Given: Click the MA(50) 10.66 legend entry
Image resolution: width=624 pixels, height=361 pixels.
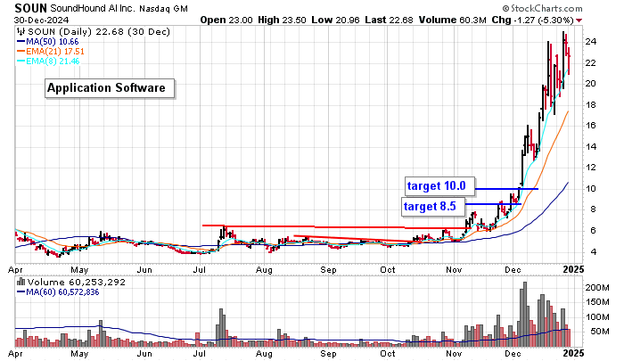Looking at the screenshot, I should 48,42.
